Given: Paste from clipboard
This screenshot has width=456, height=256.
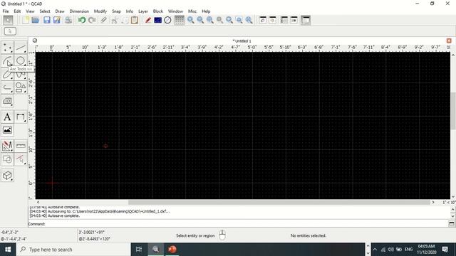Looking at the screenshot, I should click(135, 20).
